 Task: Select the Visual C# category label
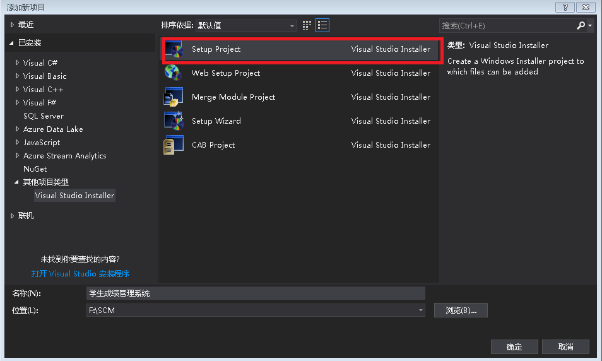click(x=40, y=62)
